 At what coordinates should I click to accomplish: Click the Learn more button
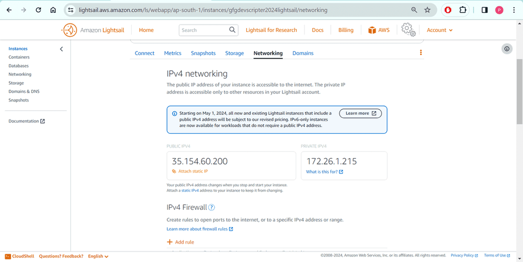click(x=361, y=113)
